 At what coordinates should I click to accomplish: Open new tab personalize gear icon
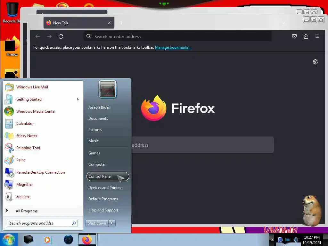coord(315,62)
